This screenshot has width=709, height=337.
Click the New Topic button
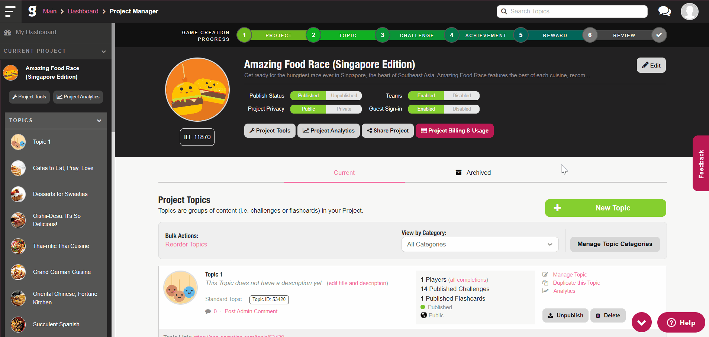tap(606, 208)
